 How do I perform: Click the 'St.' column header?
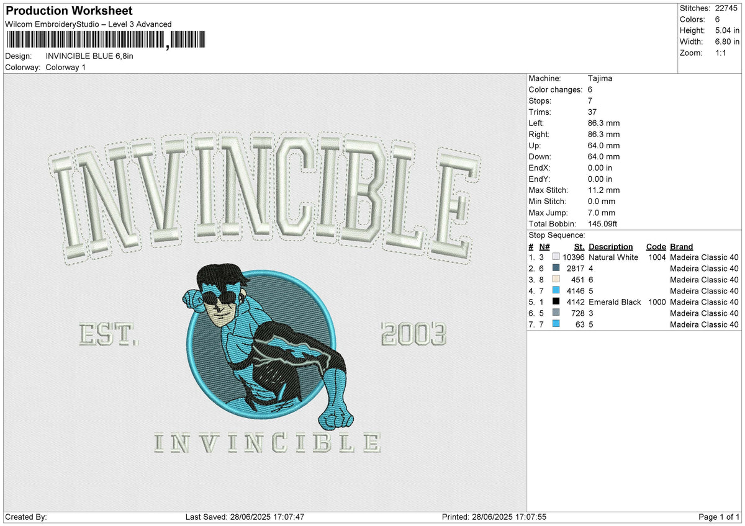[580, 246]
